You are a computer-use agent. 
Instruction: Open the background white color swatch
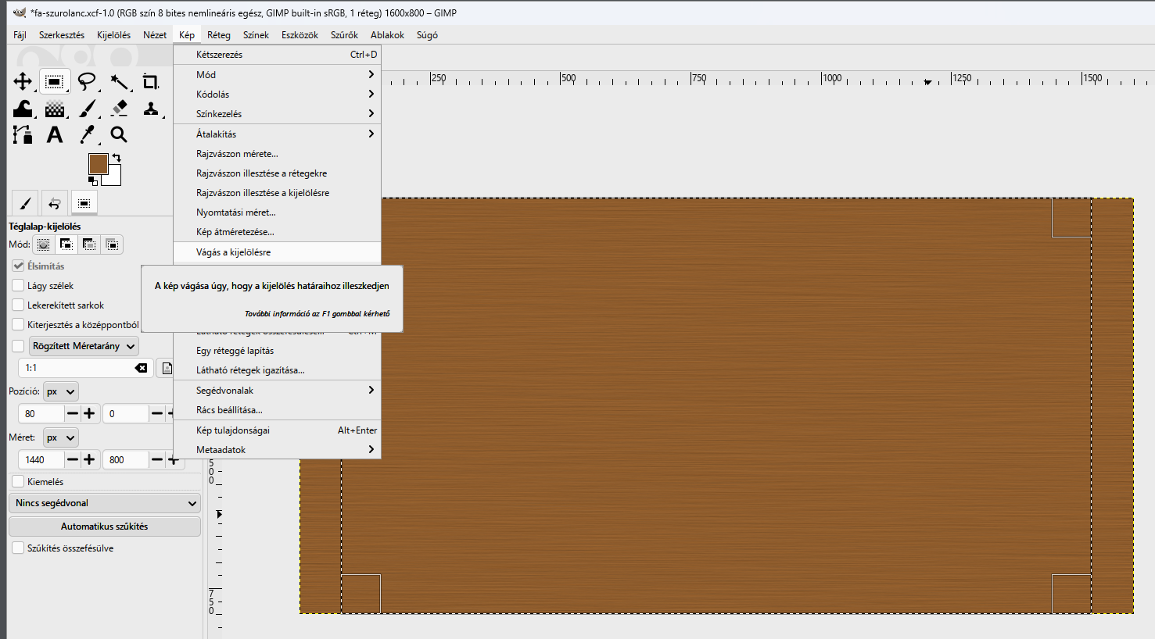(x=113, y=177)
